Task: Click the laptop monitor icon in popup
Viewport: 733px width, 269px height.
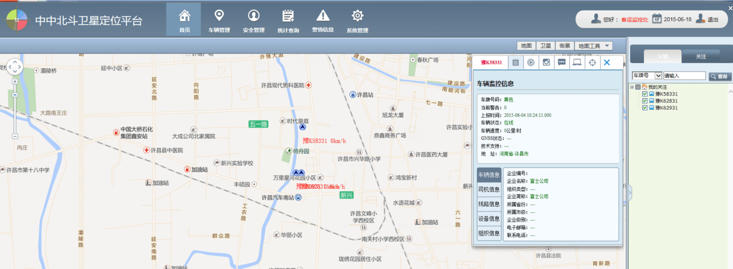Action: click(577, 62)
